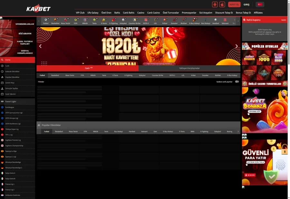Viewport: 290px width, 199px height.
Task: Click NASIL YATIRIM YAPILIR? banner
Action: pyautogui.click(x=18, y=43)
